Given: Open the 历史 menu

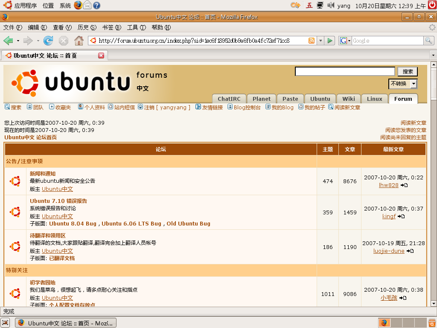Looking at the screenshot, I should 87,27.
